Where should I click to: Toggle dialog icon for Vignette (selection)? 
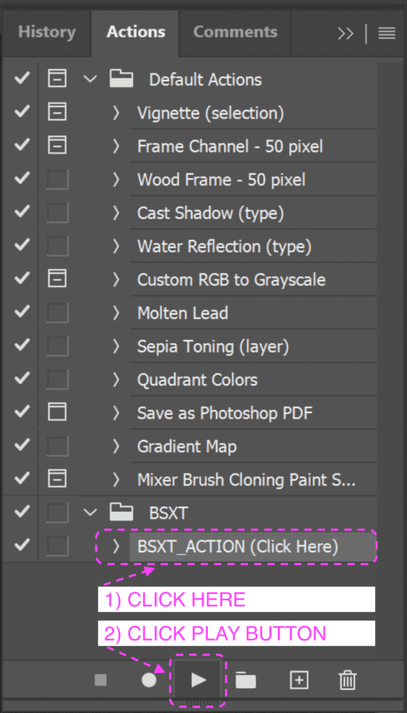point(57,112)
